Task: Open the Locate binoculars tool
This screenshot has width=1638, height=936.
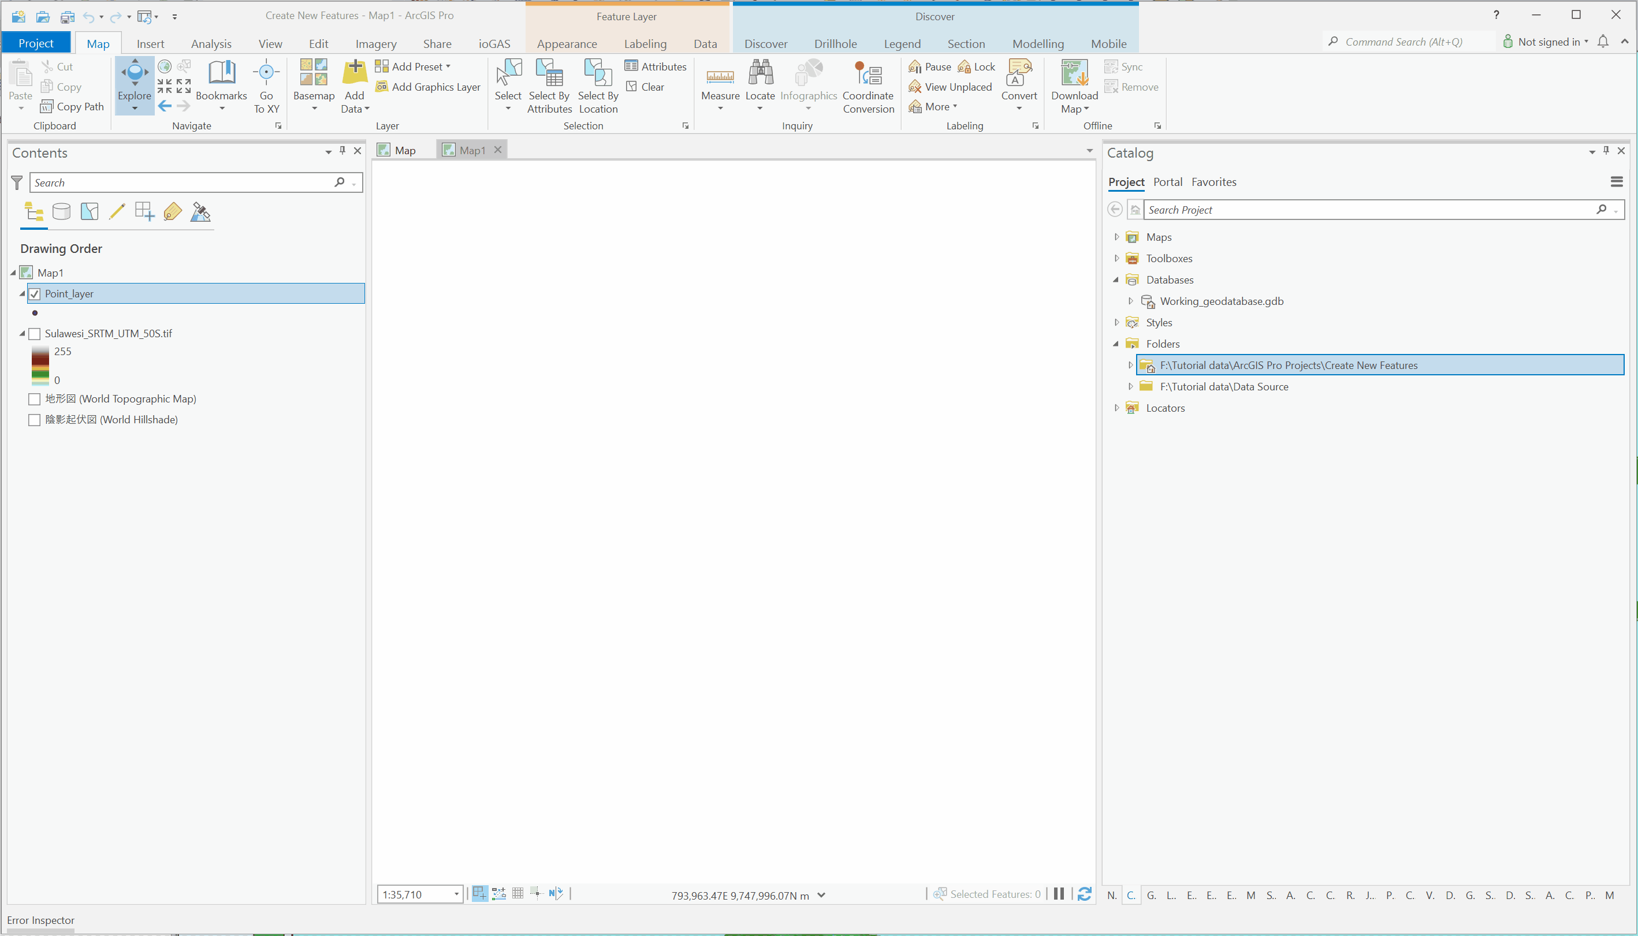Action: pyautogui.click(x=760, y=73)
